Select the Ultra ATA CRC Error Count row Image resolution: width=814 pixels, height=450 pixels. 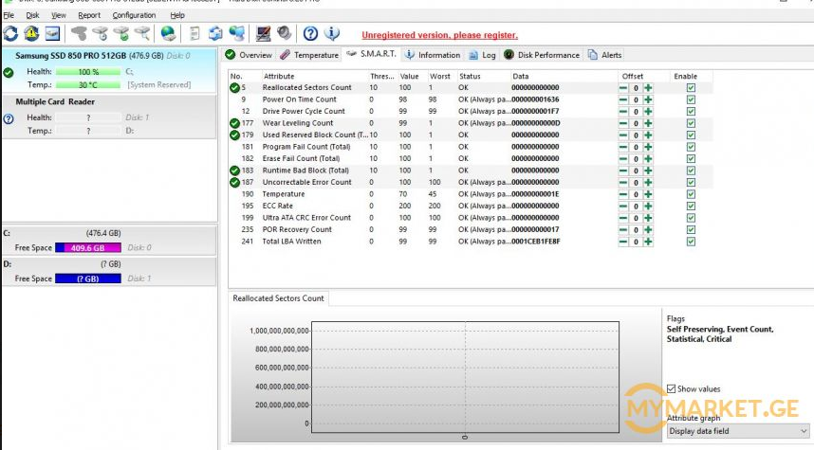[470, 218]
